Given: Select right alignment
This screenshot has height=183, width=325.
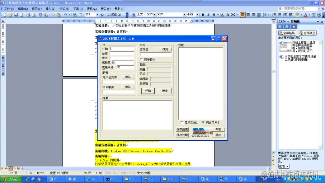Looking at the screenshot, I should pyautogui.click(x=254, y=14).
